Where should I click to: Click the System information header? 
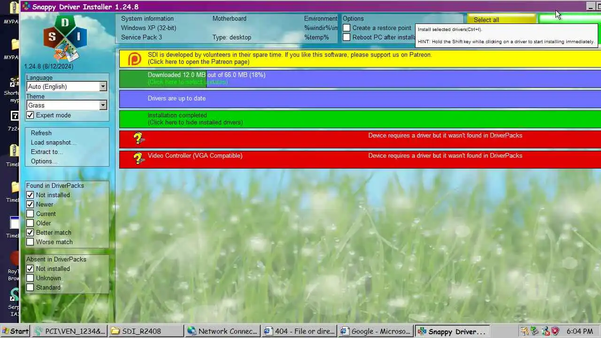pos(147,18)
